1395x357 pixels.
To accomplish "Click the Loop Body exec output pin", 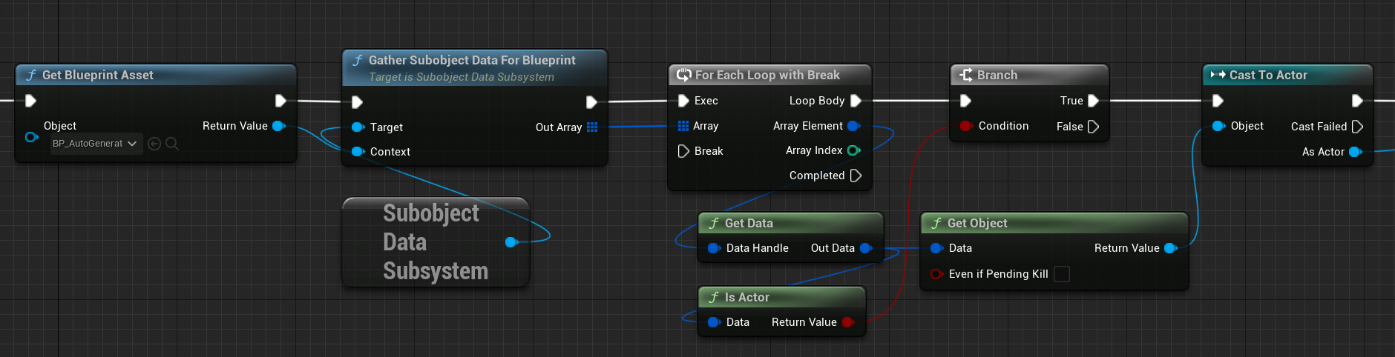I will (856, 101).
